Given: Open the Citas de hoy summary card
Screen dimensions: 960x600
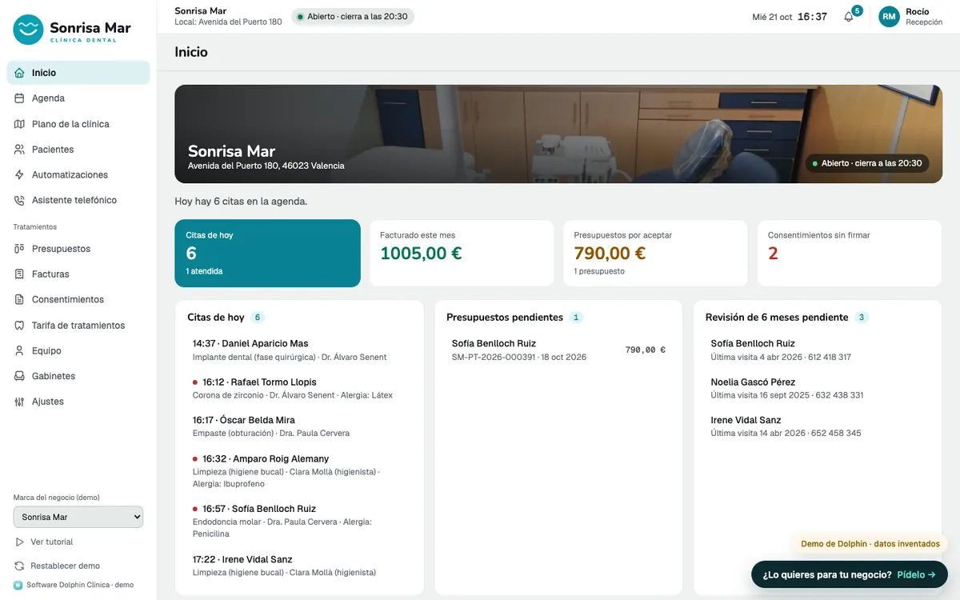Looking at the screenshot, I should [x=268, y=254].
